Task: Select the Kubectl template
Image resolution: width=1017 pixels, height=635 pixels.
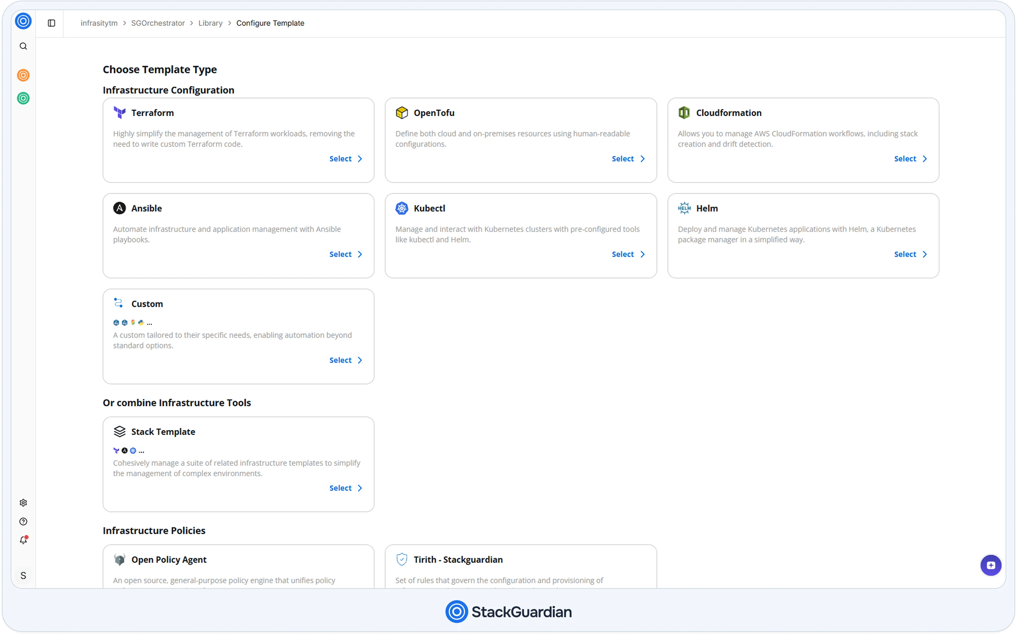Action: pyautogui.click(x=628, y=255)
